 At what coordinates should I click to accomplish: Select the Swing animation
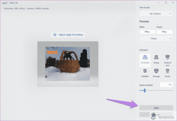156,59
